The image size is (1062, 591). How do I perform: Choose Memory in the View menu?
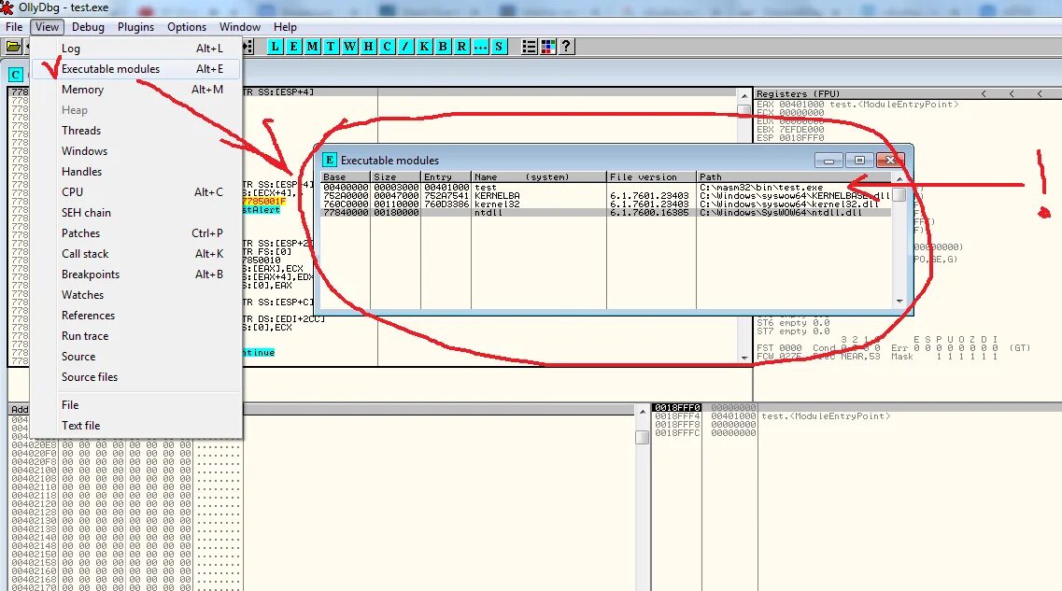tap(136, 90)
